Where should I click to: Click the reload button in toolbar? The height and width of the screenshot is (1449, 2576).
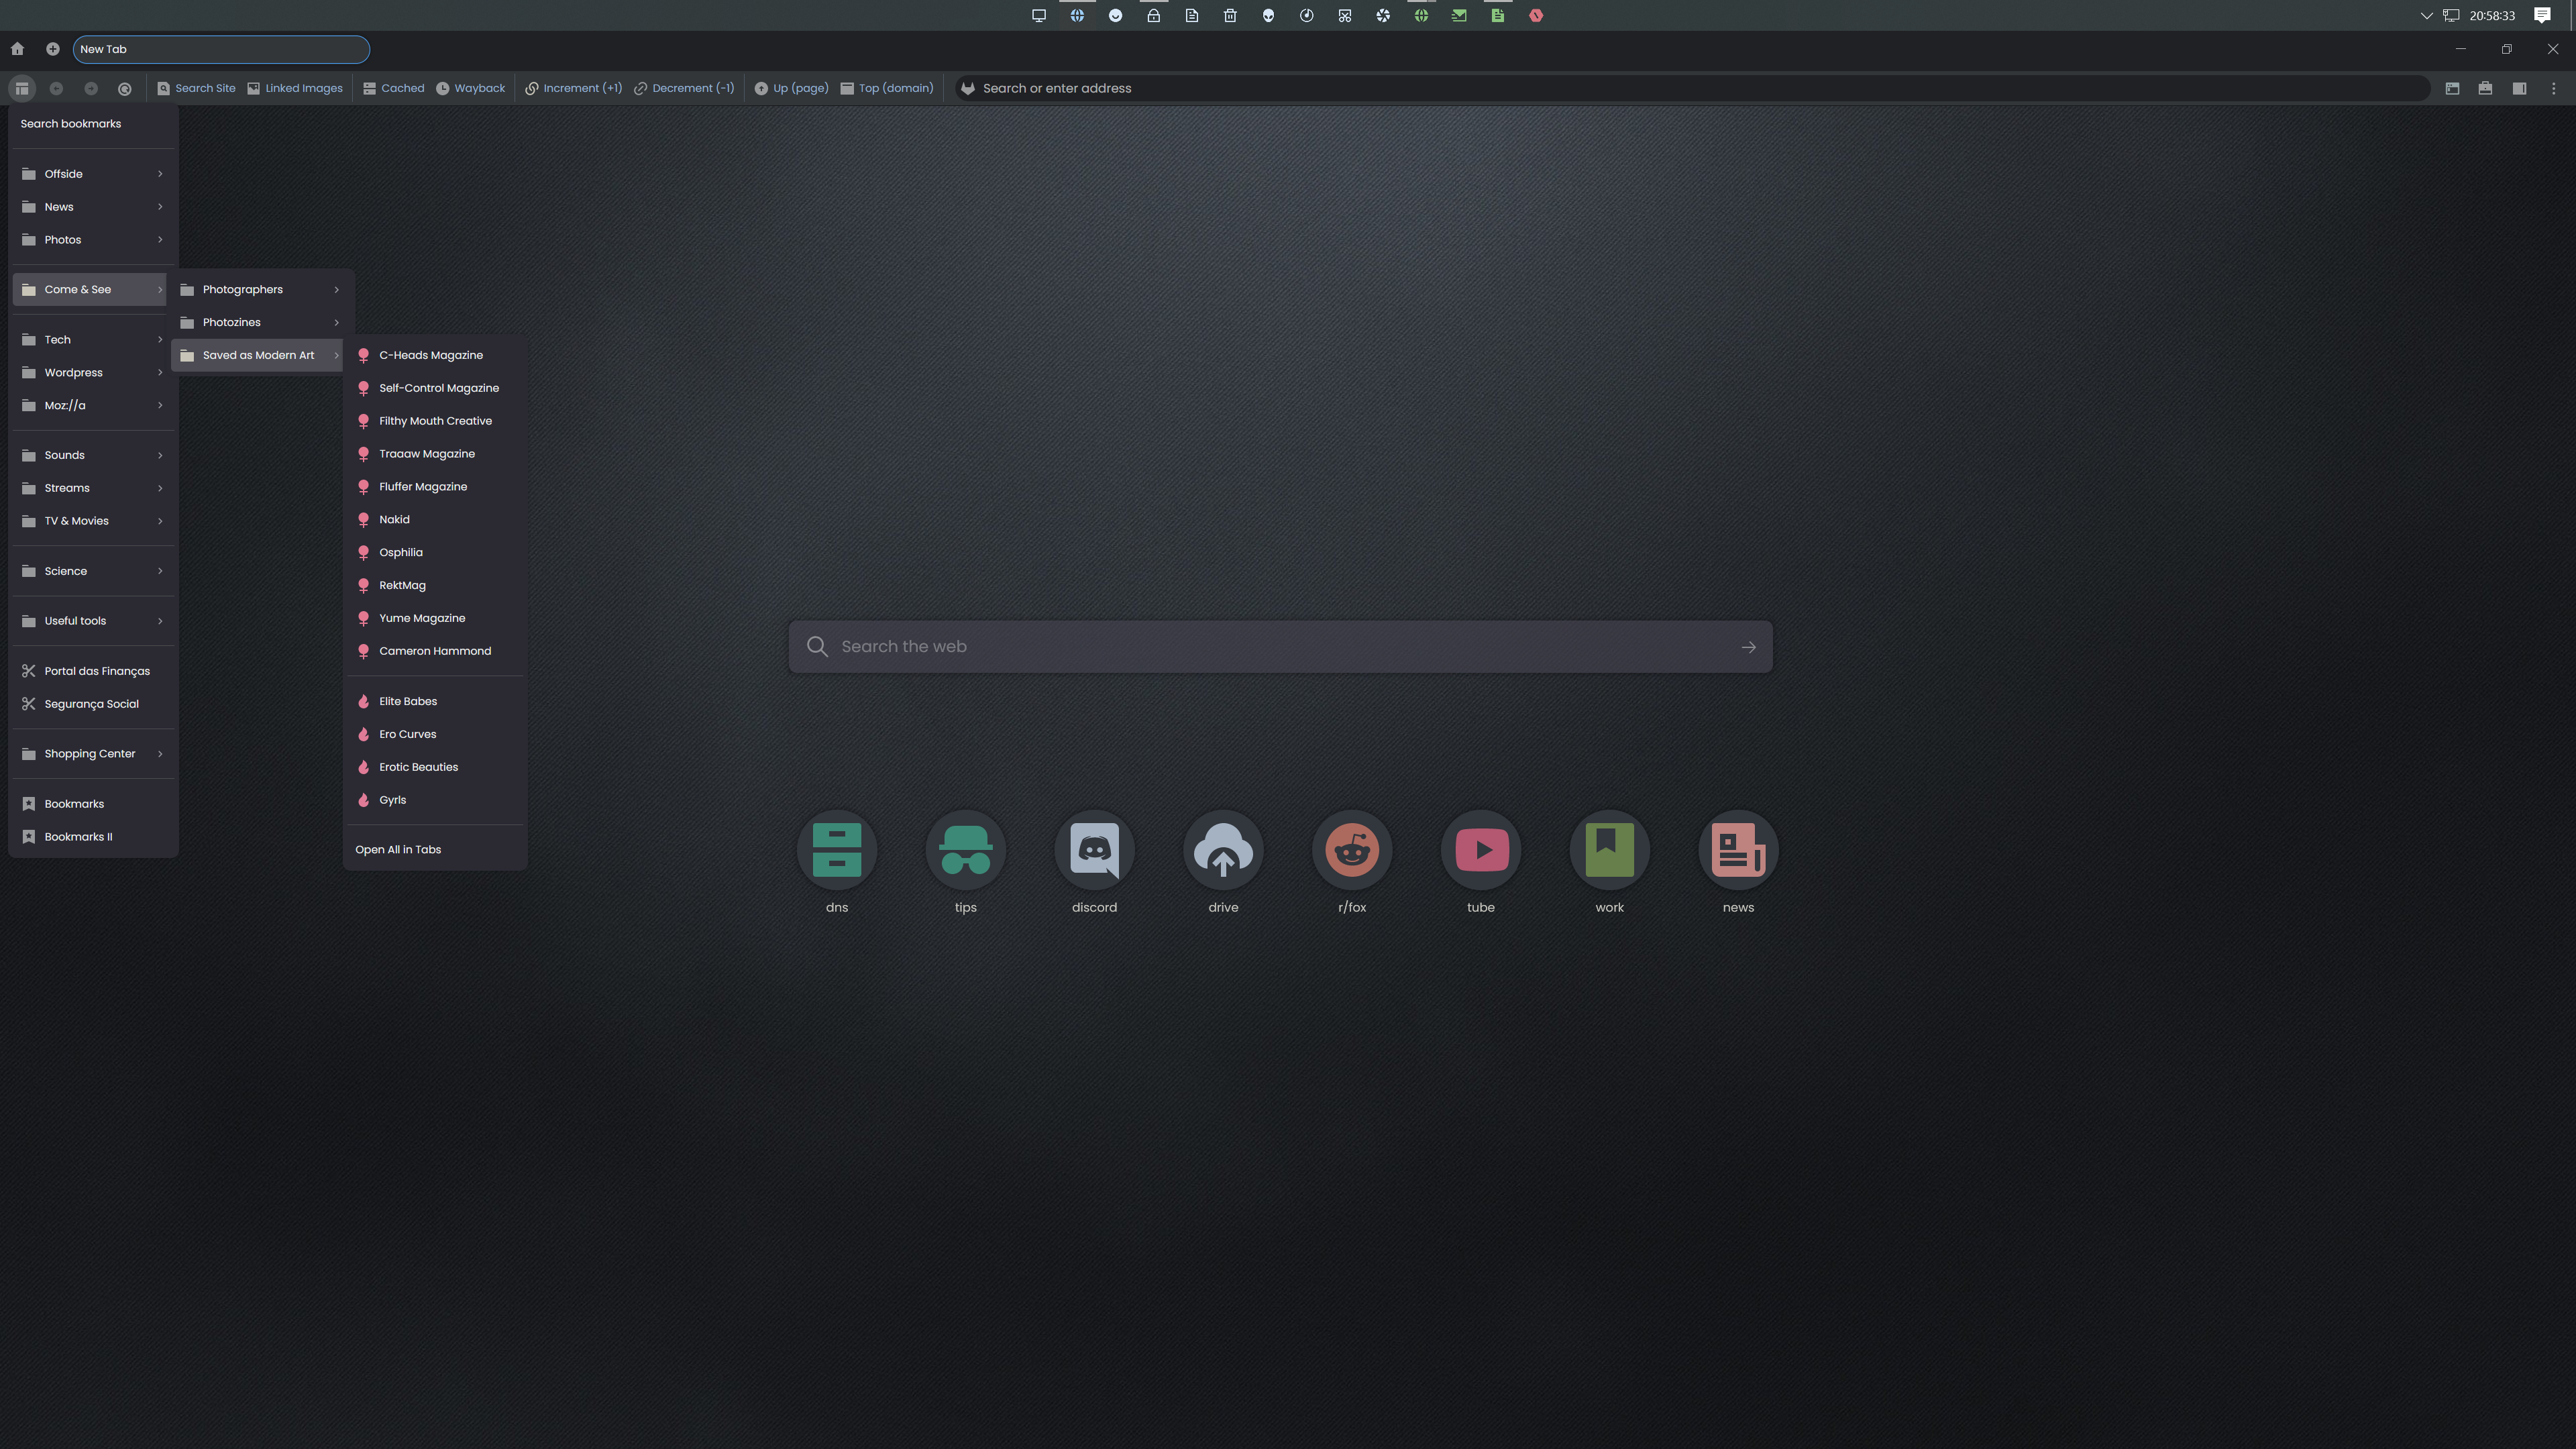click(125, 89)
